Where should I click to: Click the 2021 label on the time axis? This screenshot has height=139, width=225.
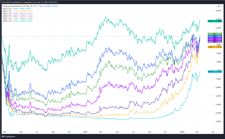[x=85, y=132]
